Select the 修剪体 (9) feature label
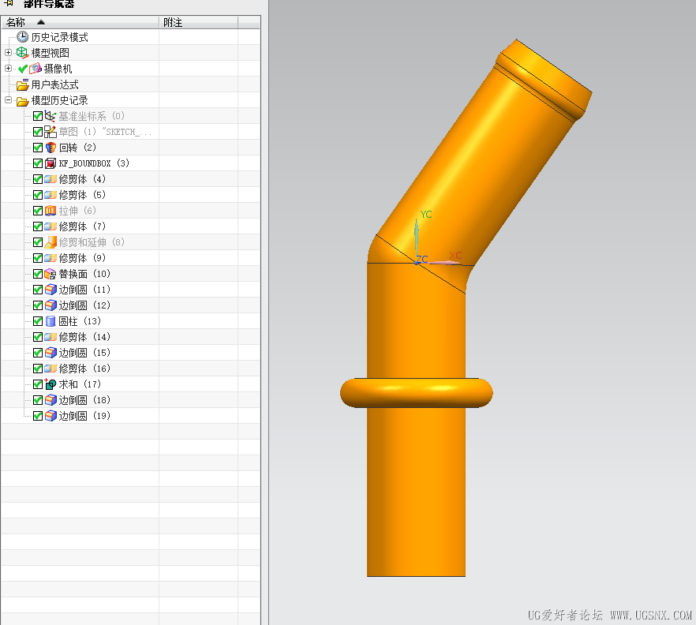This screenshot has height=625, width=696. pyautogui.click(x=82, y=258)
